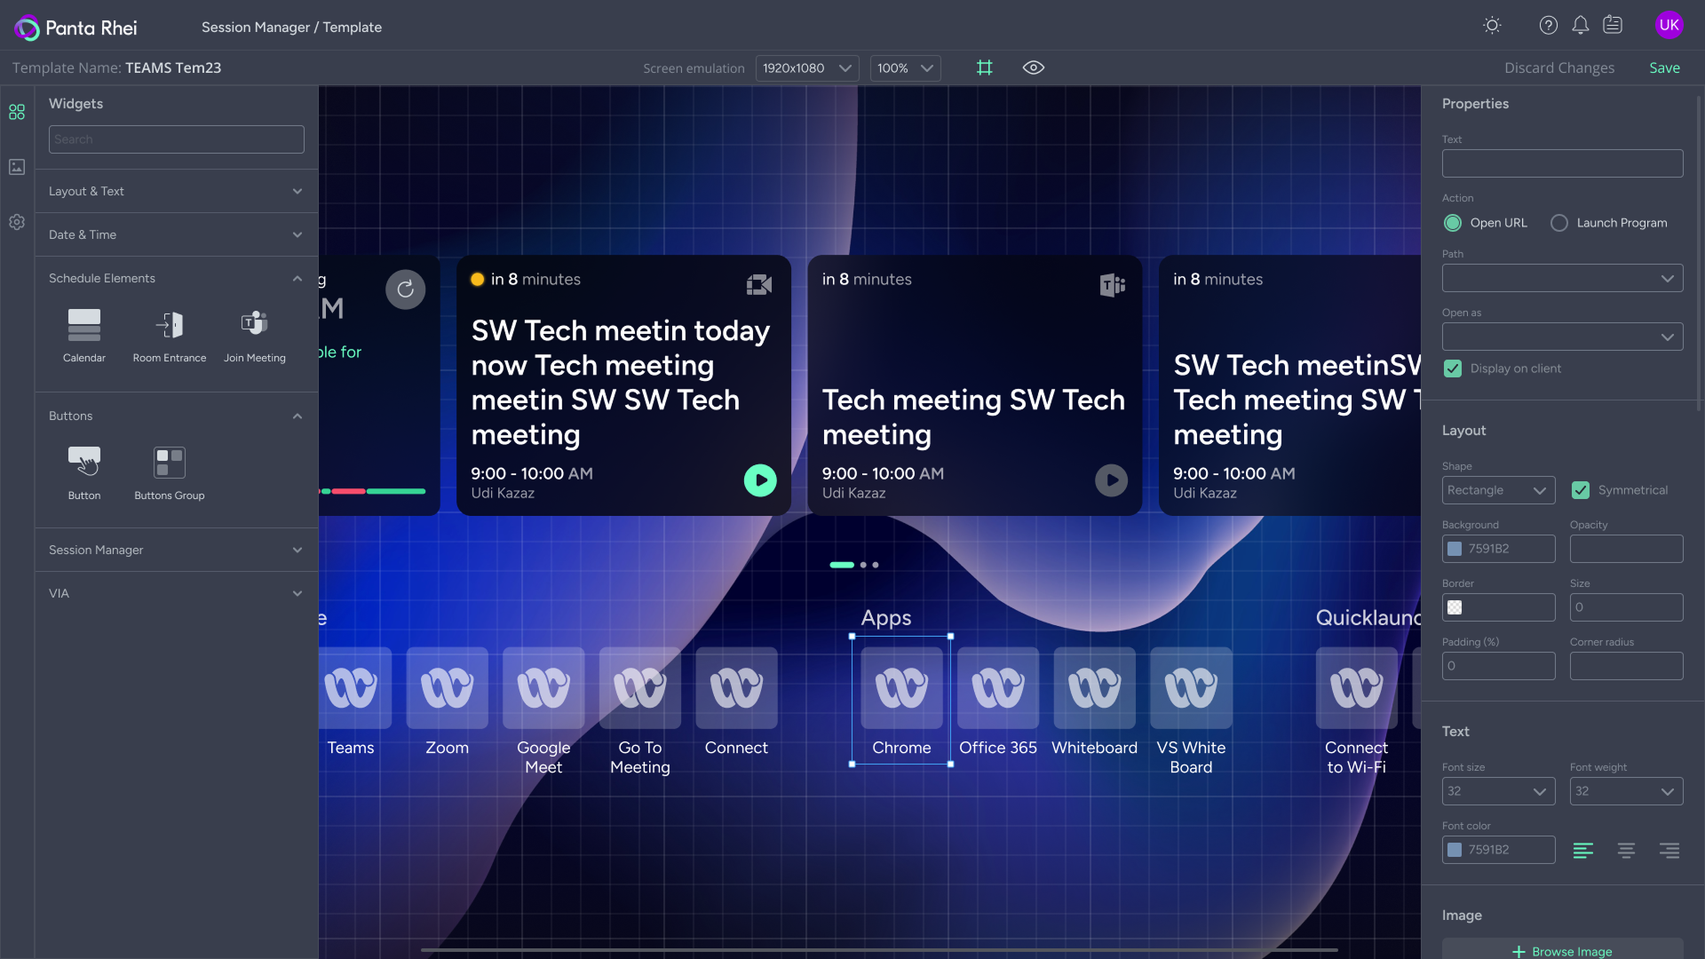This screenshot has height=959, width=1705.
Task: Select the Buttons Group widget
Action: coord(170,473)
